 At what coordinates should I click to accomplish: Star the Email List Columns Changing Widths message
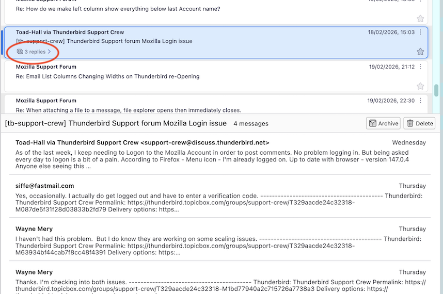tap(420, 86)
